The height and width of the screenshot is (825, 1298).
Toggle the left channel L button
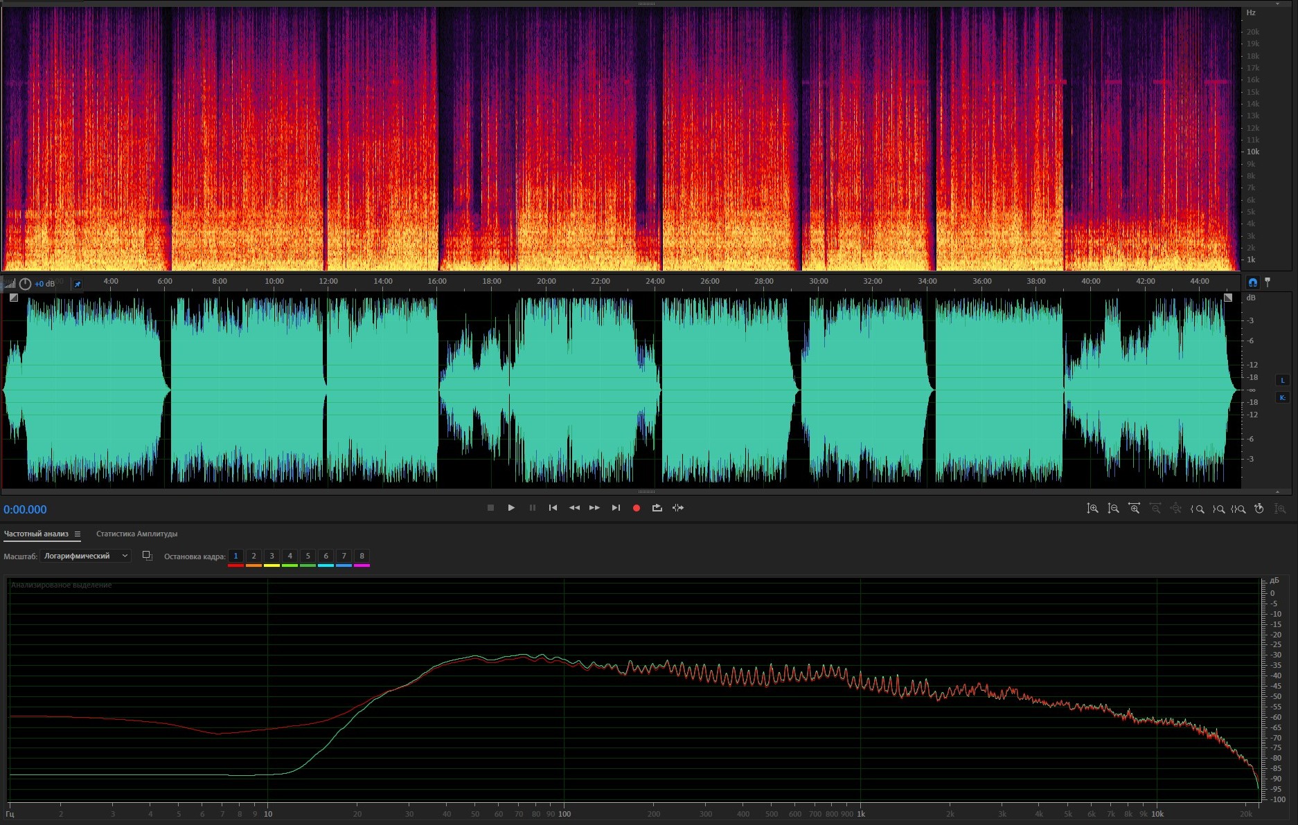pos(1282,380)
